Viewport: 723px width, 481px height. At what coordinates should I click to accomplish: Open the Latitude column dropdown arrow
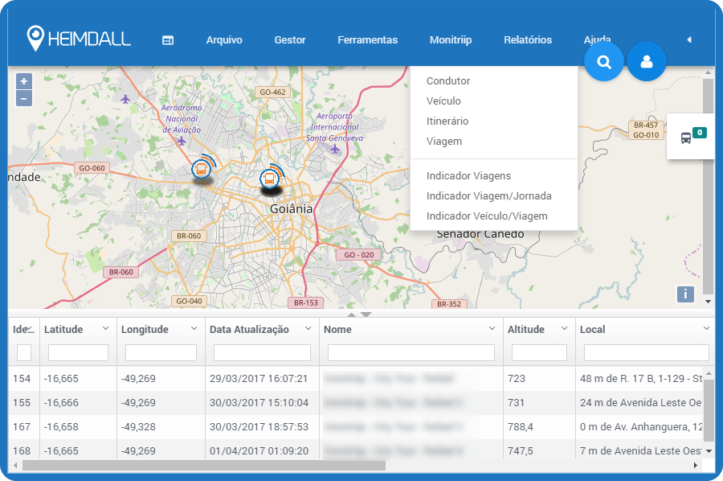coord(105,328)
